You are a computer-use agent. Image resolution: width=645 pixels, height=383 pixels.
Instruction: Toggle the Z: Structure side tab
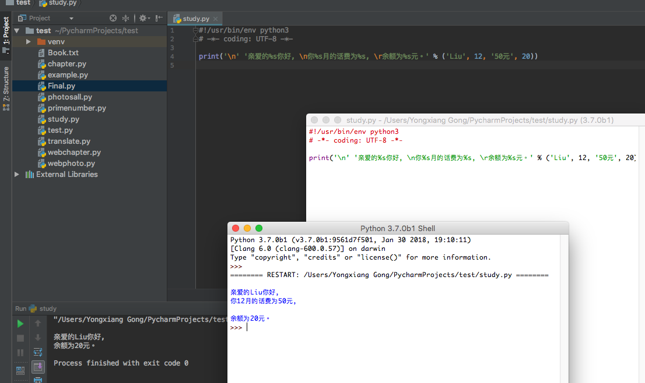pos(6,88)
